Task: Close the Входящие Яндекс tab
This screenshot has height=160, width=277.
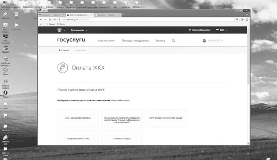Action: [64, 15]
